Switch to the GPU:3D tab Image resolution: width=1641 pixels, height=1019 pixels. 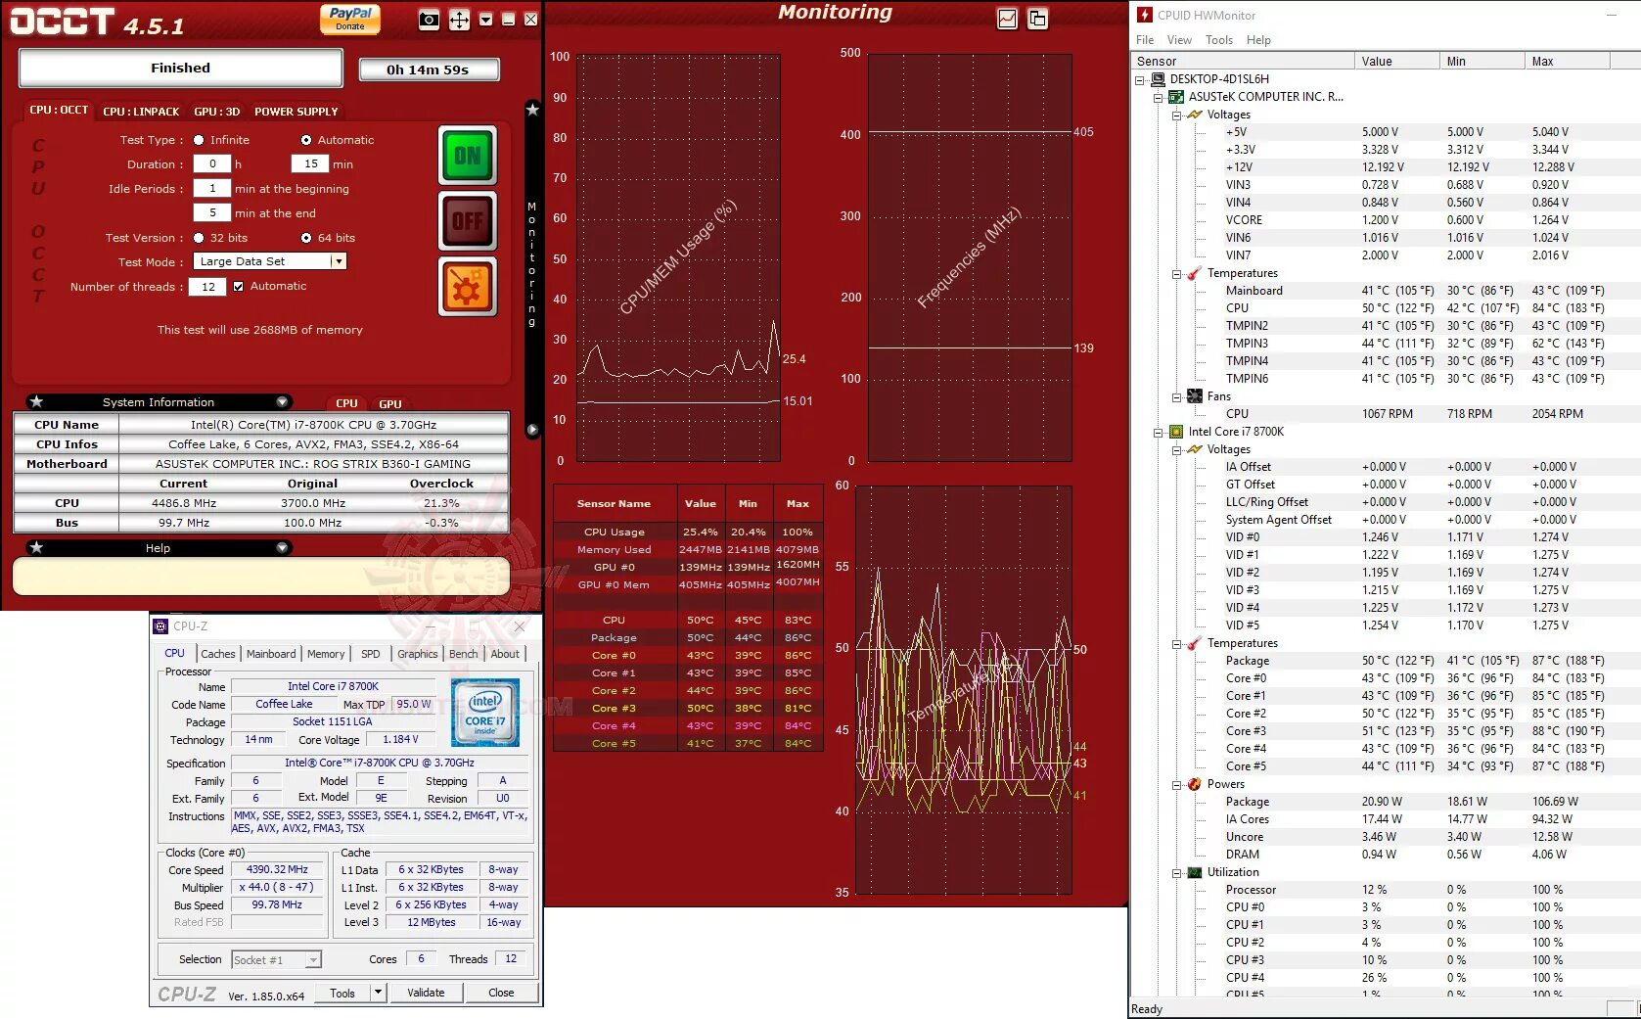click(216, 112)
